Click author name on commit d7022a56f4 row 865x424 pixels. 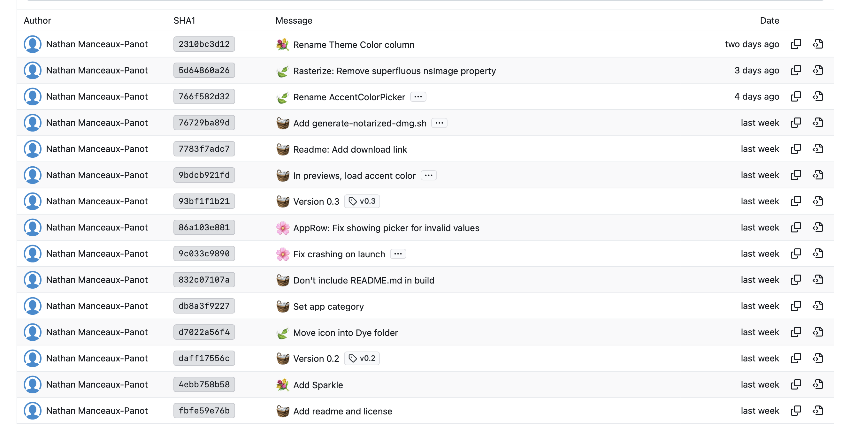pyautogui.click(x=97, y=332)
